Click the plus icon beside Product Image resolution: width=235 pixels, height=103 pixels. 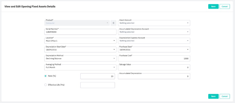(113, 23)
